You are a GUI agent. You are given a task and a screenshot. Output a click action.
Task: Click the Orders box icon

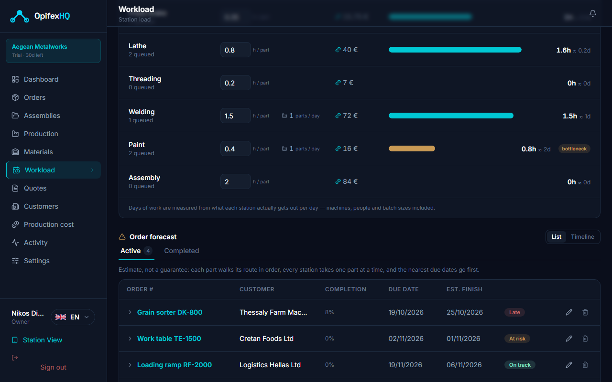[x=15, y=97]
